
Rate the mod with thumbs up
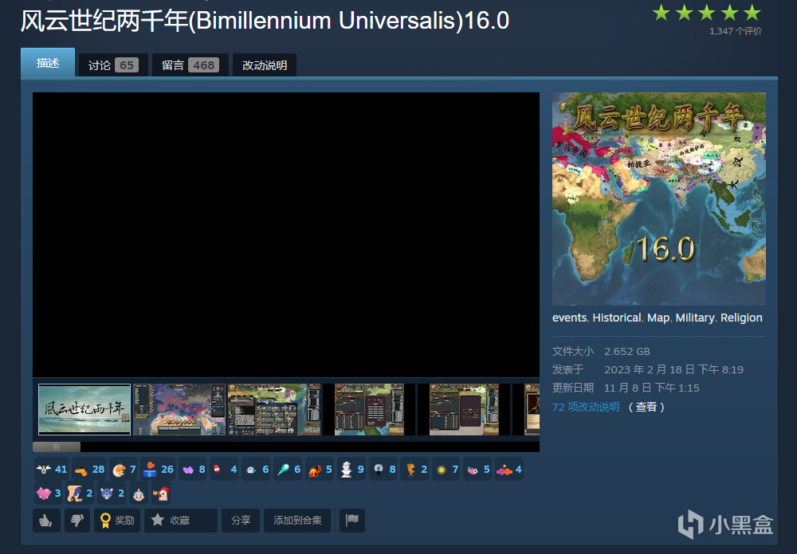click(46, 521)
